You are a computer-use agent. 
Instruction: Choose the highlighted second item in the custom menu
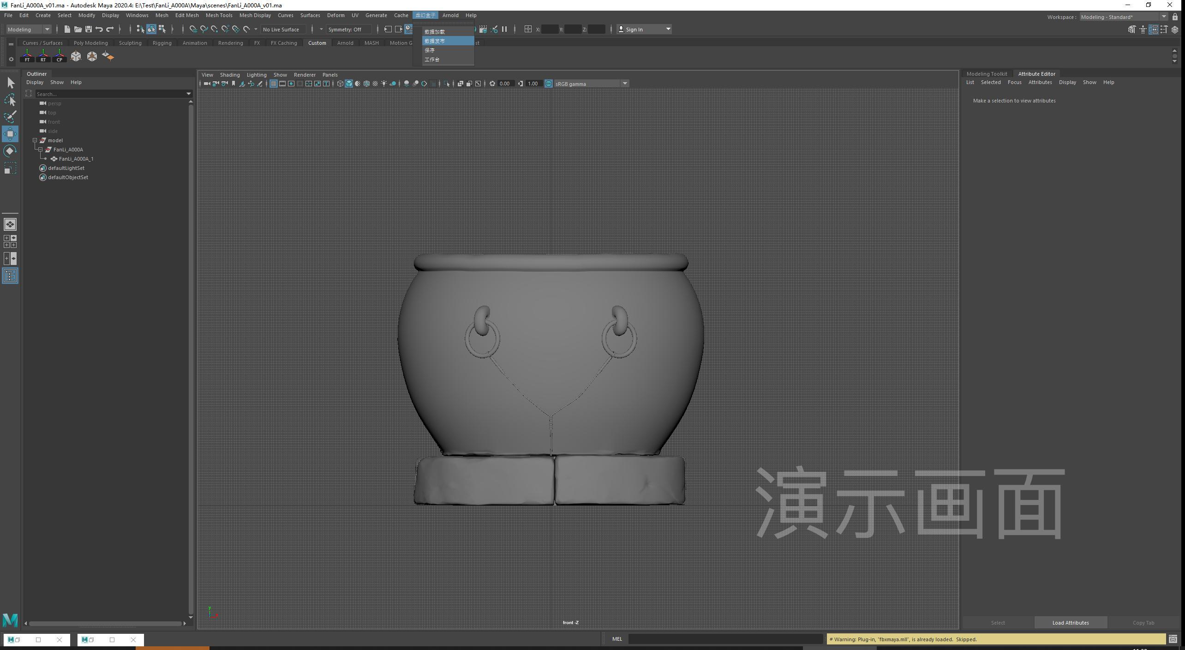pyautogui.click(x=448, y=41)
